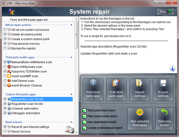Image resolution: width=179 pixels, height=137 pixels.
Task: Click the fixes list scroll up arrow
Action: (x=76, y=19)
